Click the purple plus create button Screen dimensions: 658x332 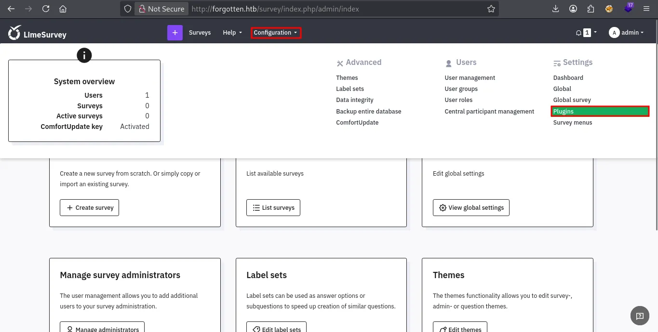point(175,33)
